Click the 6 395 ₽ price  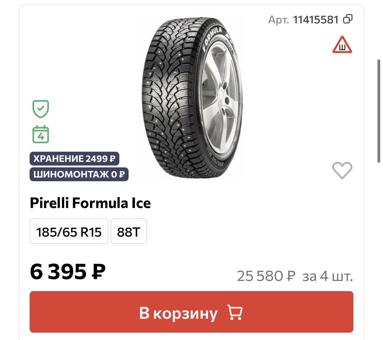[x=68, y=272]
